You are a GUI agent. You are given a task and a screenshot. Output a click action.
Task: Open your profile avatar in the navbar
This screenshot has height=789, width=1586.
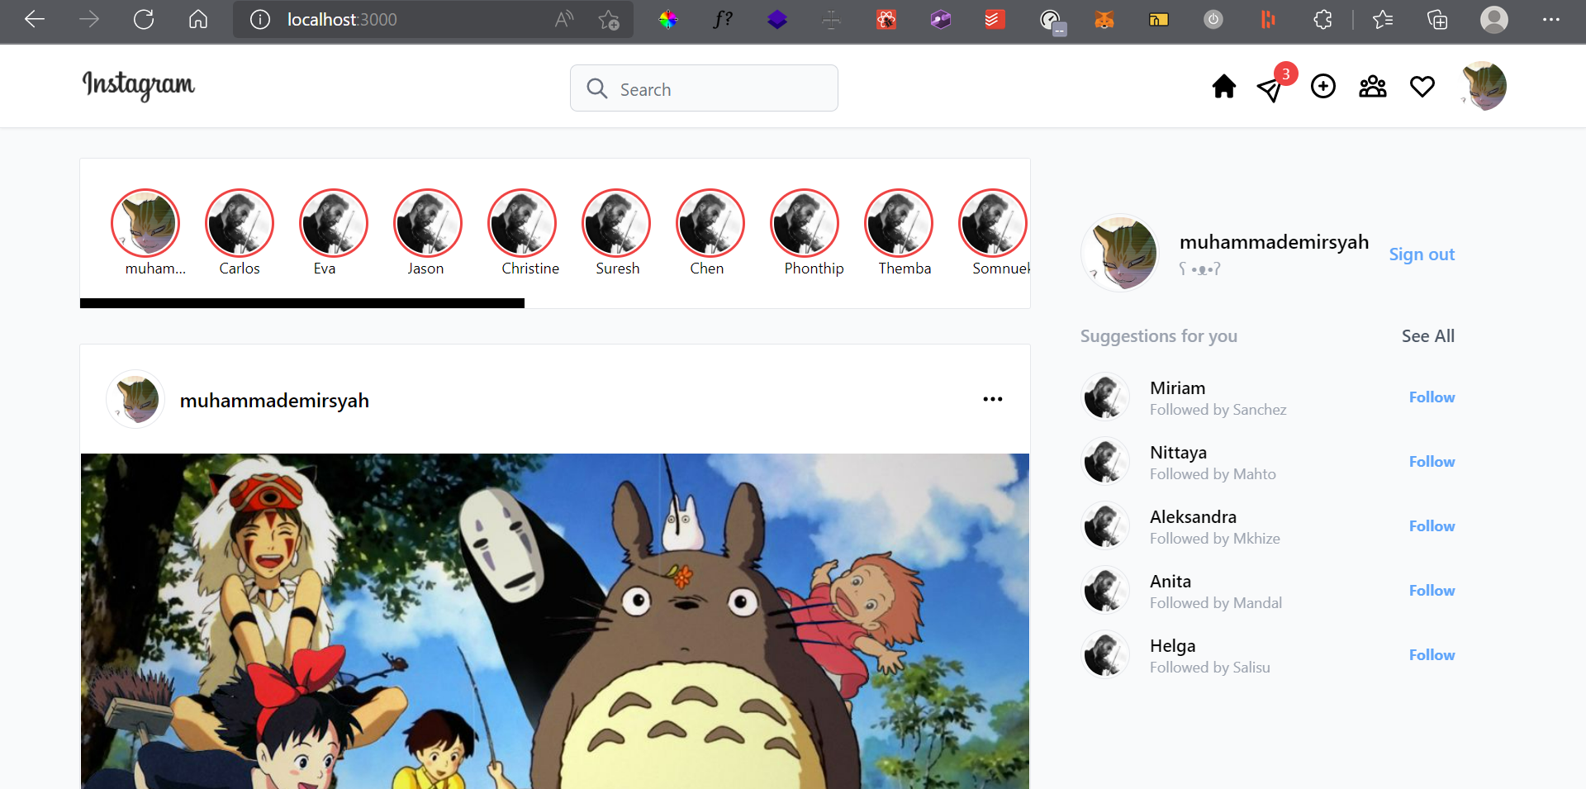(1484, 85)
